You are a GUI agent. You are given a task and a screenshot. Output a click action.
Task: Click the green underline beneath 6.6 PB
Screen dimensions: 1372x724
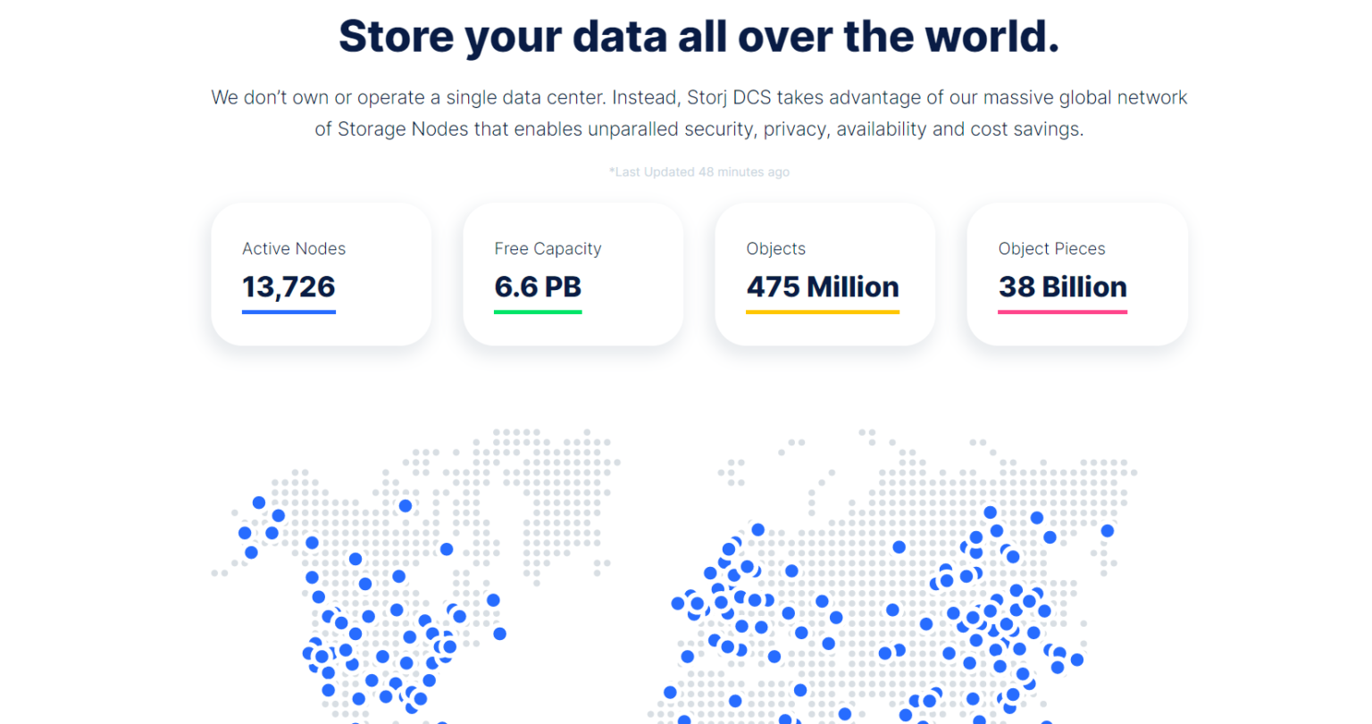pos(538,312)
